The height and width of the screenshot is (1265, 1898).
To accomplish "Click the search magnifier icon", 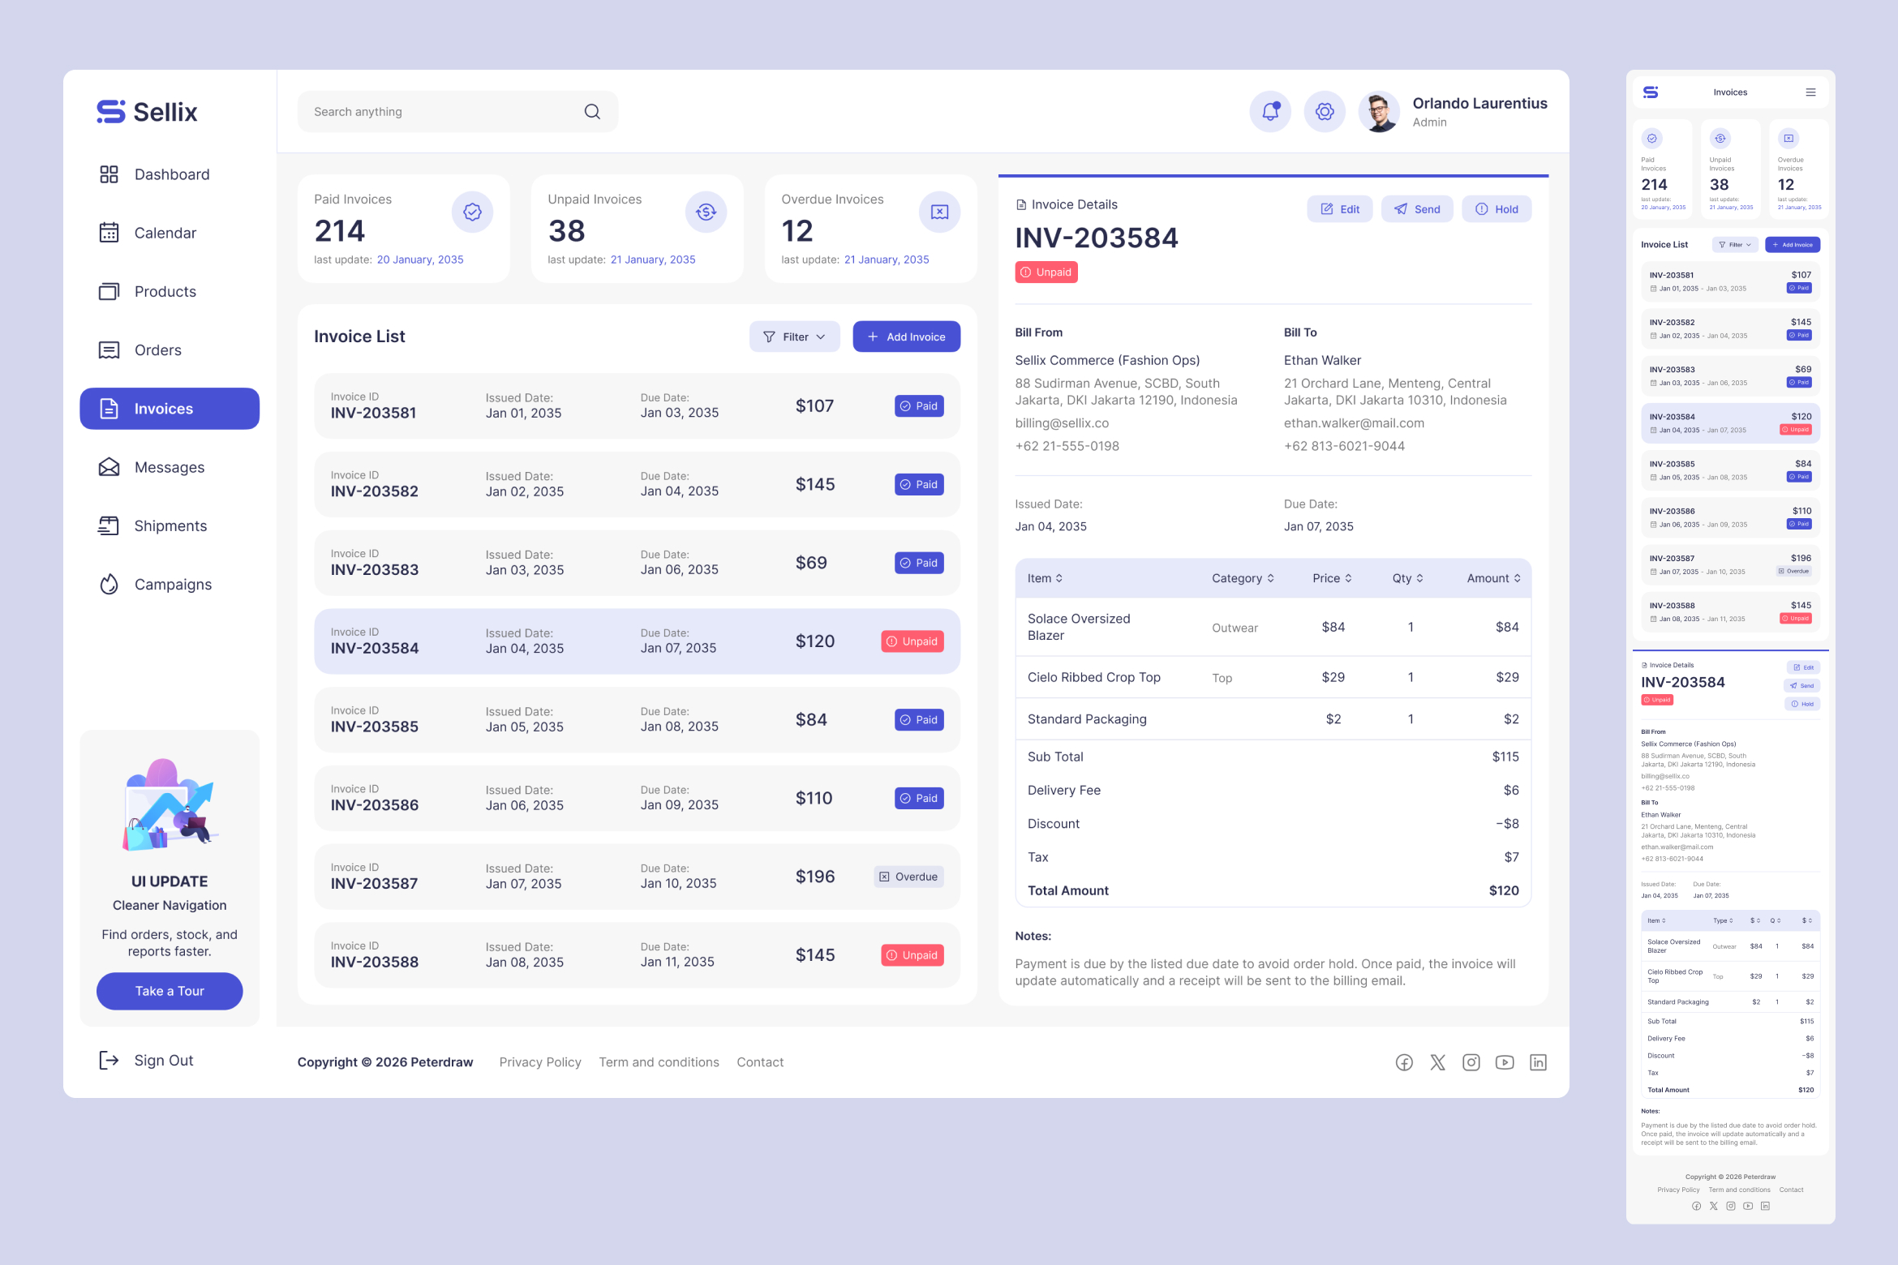I will (x=592, y=112).
